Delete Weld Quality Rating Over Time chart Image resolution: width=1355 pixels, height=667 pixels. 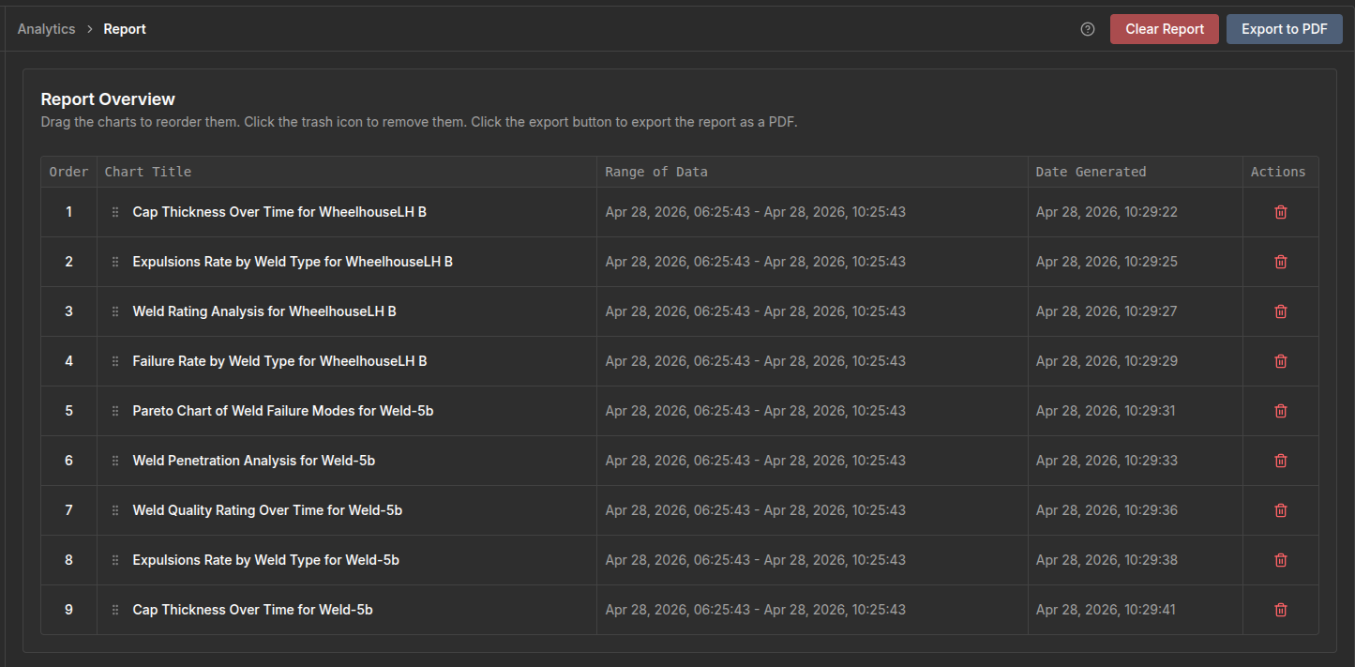point(1281,510)
